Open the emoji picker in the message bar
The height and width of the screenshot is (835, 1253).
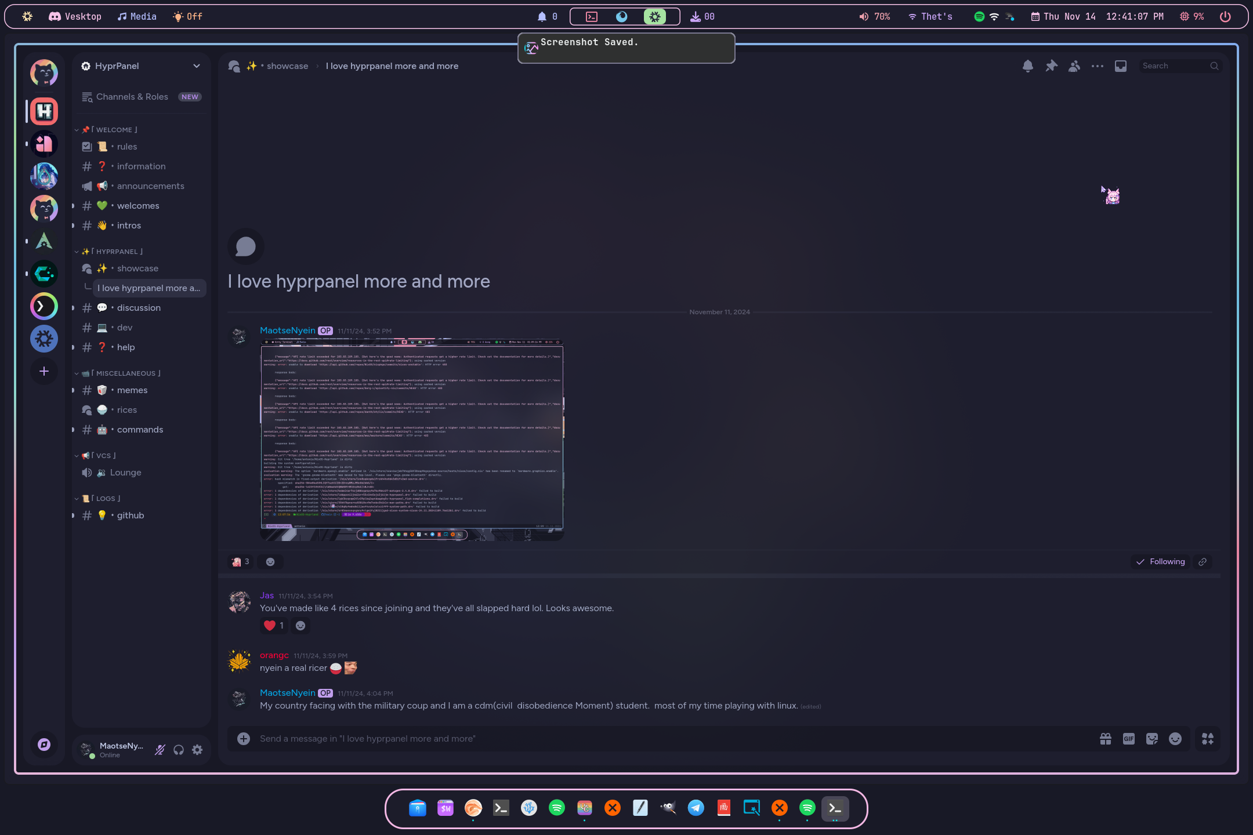[1174, 738]
